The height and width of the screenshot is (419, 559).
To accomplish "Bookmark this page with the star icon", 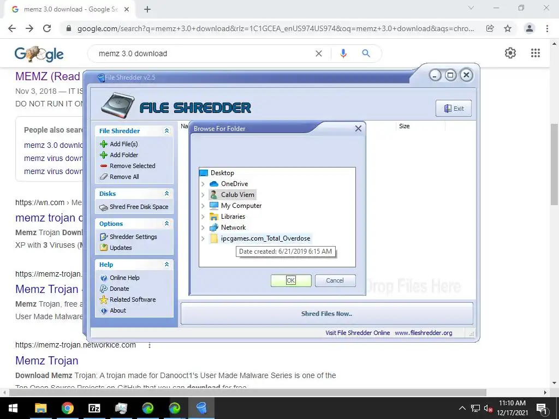I will point(508,28).
